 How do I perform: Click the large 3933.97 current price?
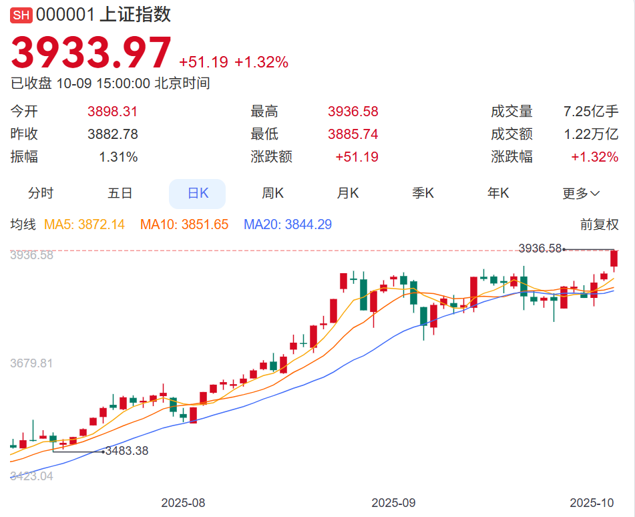(x=91, y=53)
